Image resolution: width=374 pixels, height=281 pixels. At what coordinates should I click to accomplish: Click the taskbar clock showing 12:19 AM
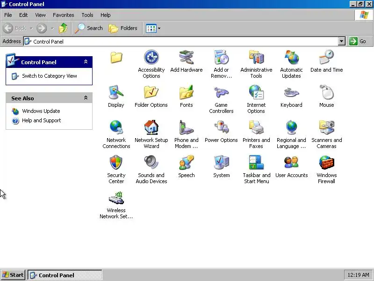(x=358, y=275)
